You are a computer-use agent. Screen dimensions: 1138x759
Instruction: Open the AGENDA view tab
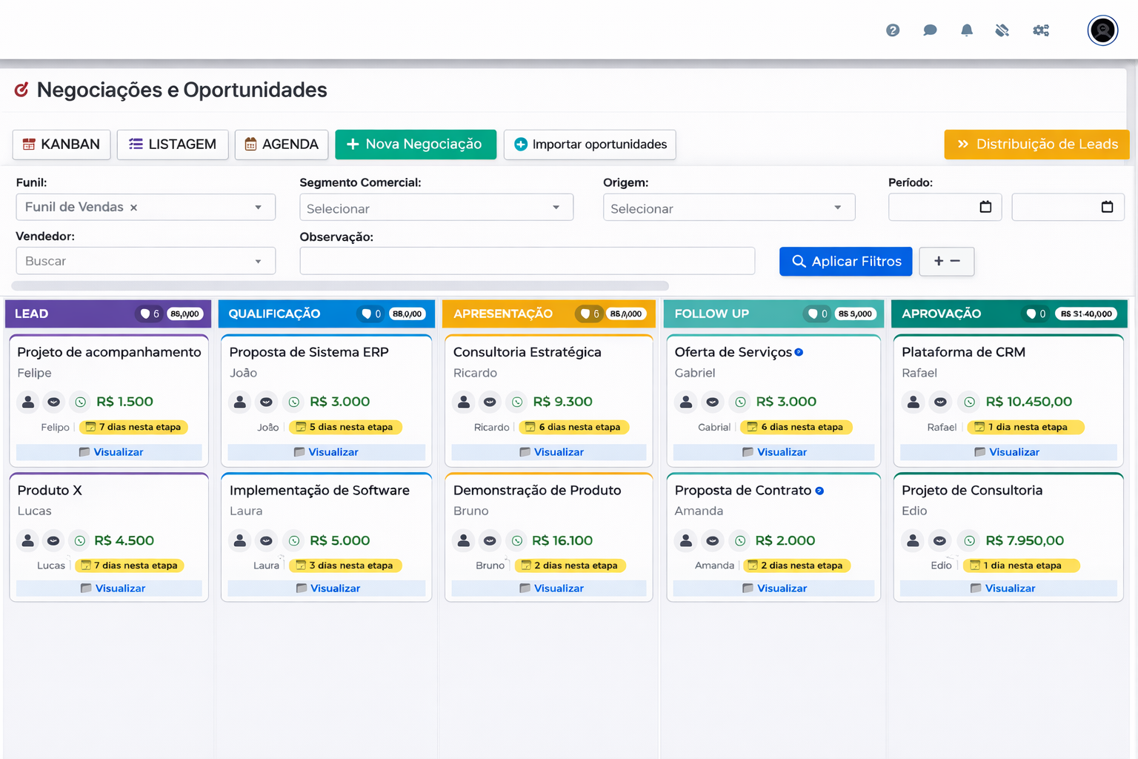coord(282,144)
